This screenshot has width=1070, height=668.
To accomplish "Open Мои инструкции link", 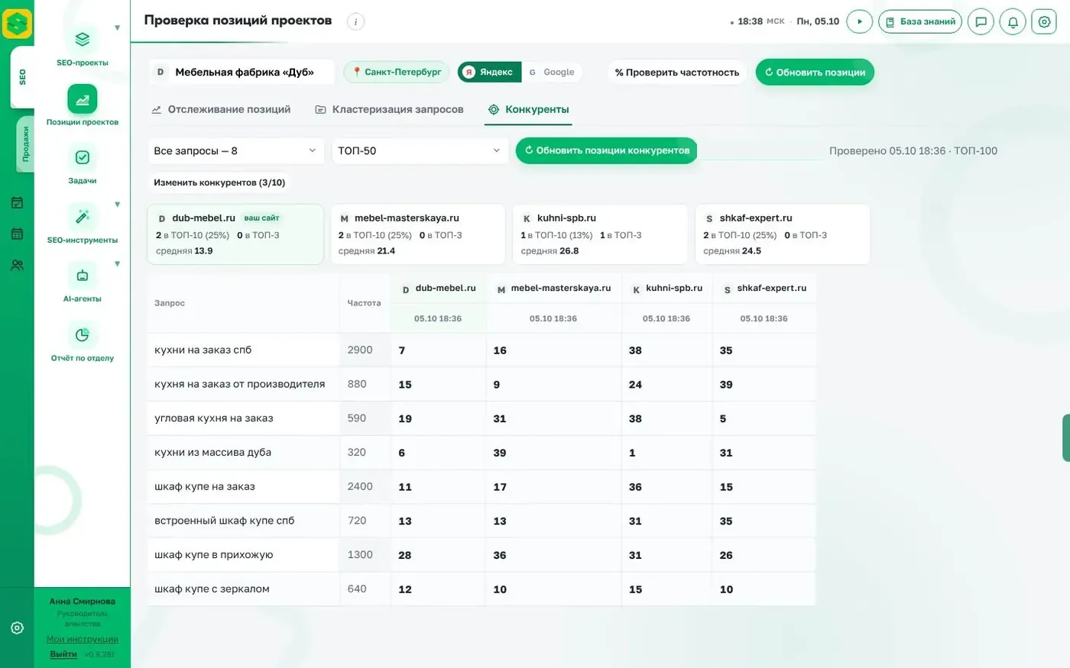I will [x=83, y=639].
